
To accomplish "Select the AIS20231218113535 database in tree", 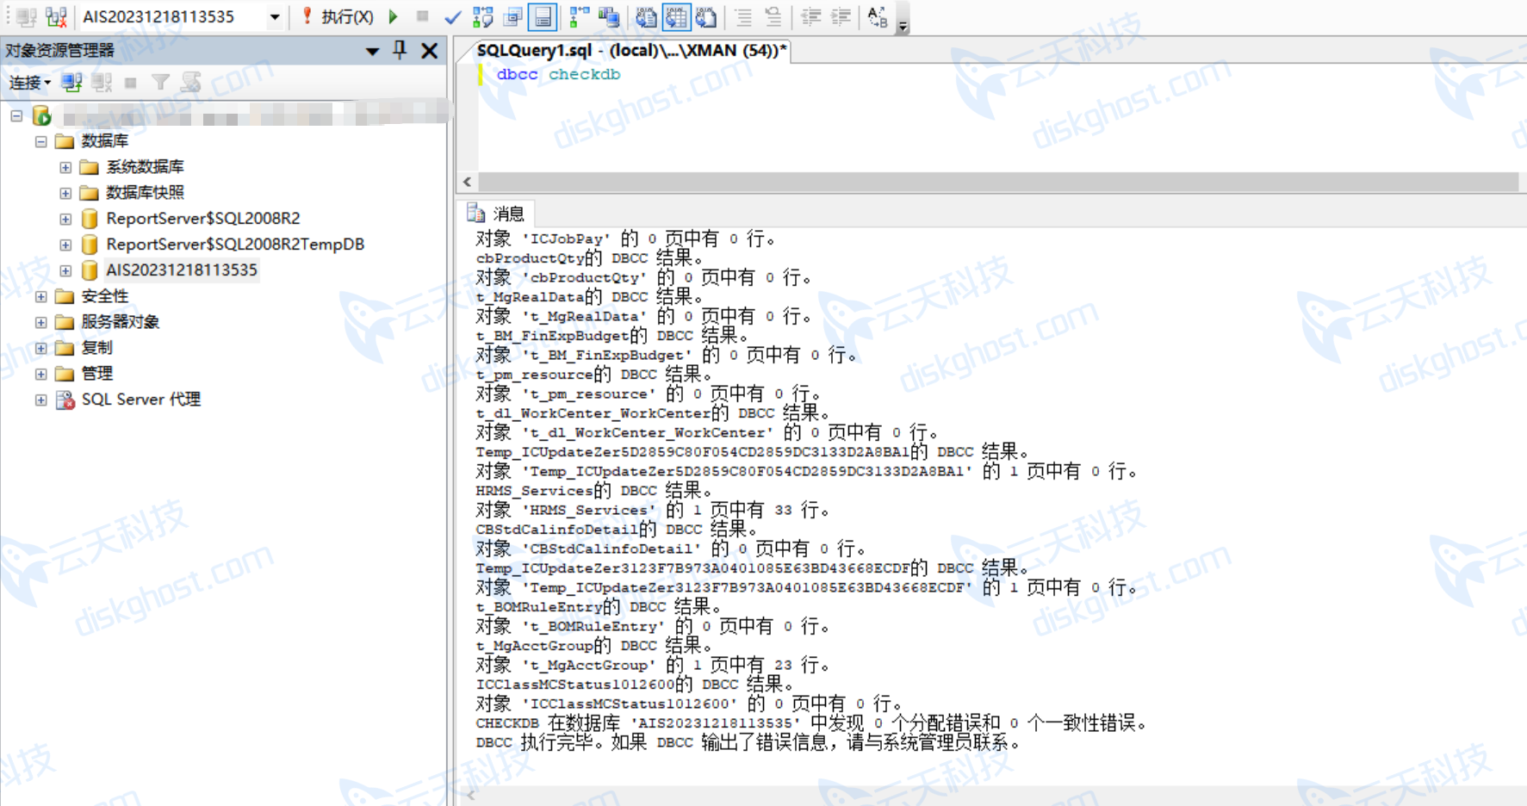I will tap(181, 270).
